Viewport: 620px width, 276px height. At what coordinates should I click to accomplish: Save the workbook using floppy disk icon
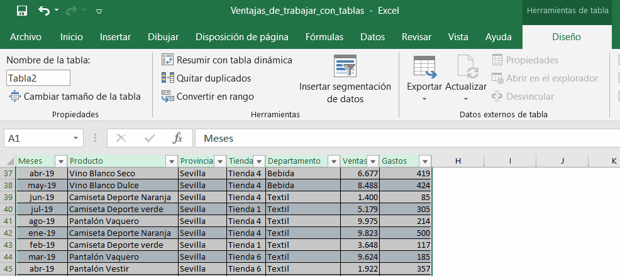point(22,11)
